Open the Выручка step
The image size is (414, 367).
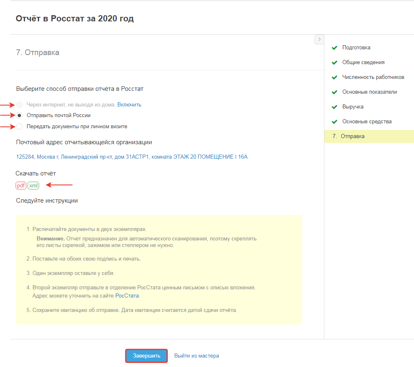pyautogui.click(x=353, y=107)
